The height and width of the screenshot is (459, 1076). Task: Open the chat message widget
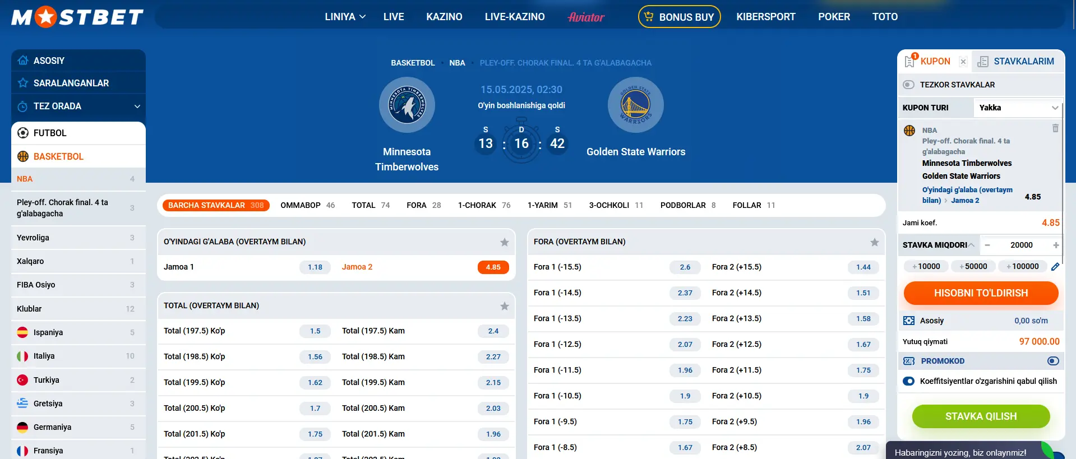(976, 451)
